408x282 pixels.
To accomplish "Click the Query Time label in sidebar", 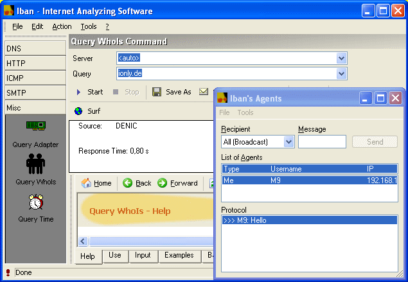I will [36, 219].
